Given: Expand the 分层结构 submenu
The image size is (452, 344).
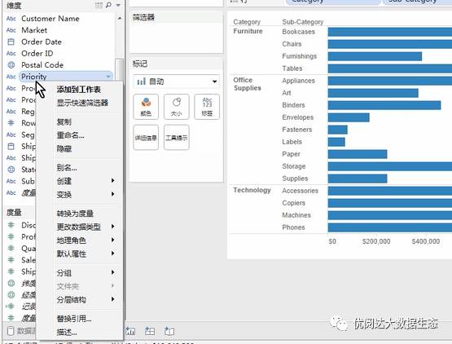Looking at the screenshot, I should (x=86, y=299).
